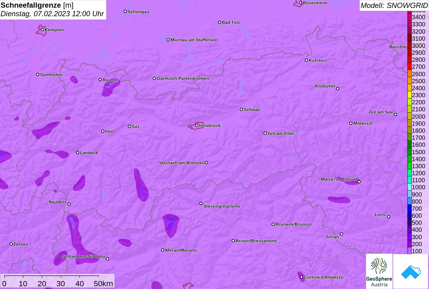Viewport: 429px width, 289px height.
Task: Click the Reutte label
Action: [110, 80]
